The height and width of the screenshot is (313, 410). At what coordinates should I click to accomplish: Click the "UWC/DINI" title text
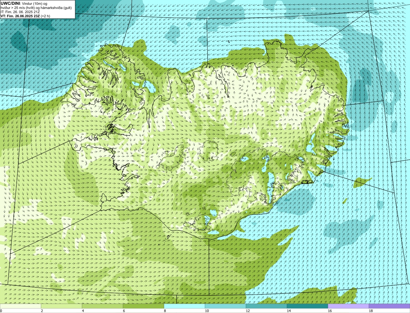pos(11,3)
